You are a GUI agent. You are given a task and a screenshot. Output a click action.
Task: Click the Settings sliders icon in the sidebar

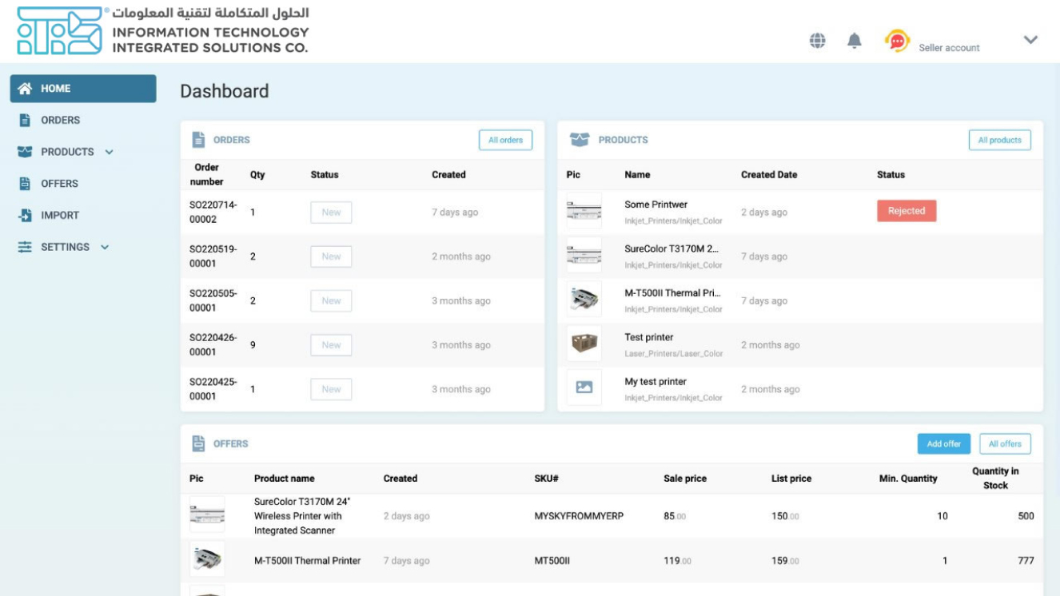click(25, 248)
